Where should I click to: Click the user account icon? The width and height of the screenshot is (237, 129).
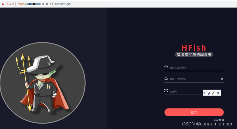[x=166, y=67]
